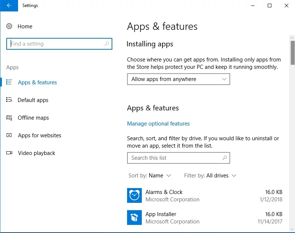Screen dimensions: 295x233
Task: Expand the Sort by Name dropdown
Action: pos(150,176)
